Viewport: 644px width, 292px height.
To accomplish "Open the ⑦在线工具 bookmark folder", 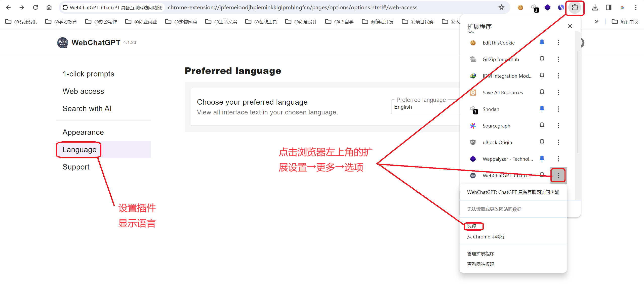I will (x=261, y=22).
